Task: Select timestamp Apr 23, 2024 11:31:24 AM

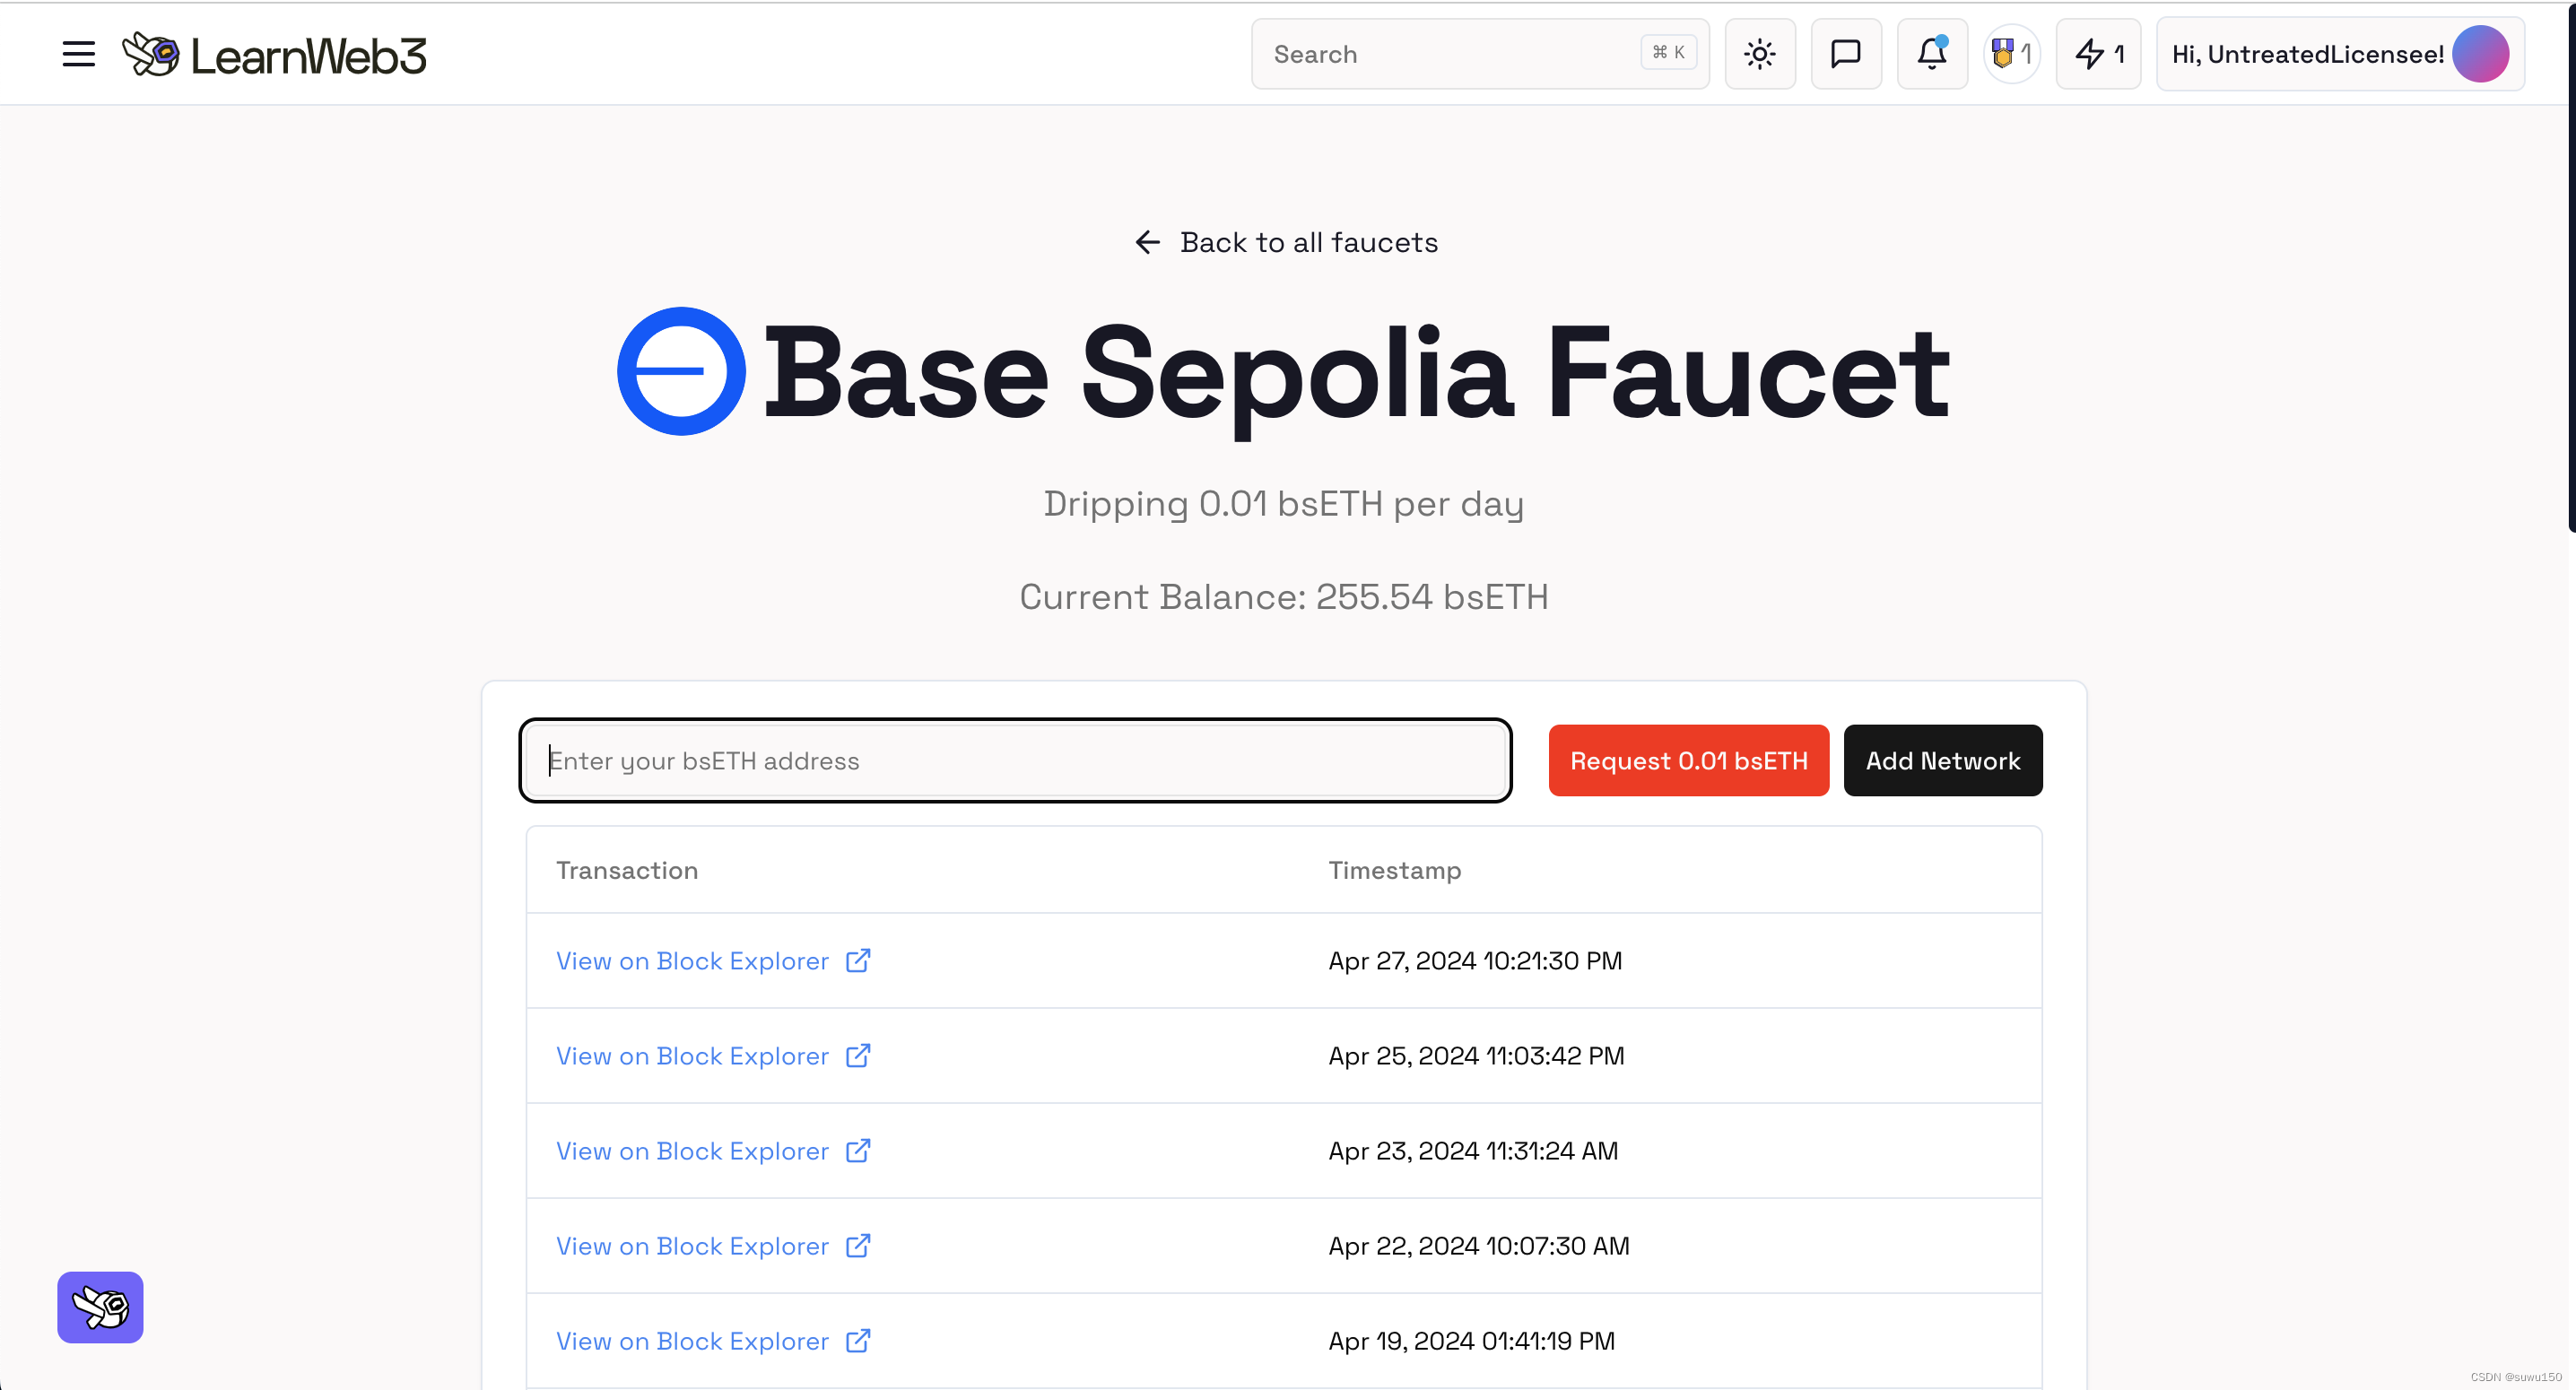Action: point(1473,1150)
